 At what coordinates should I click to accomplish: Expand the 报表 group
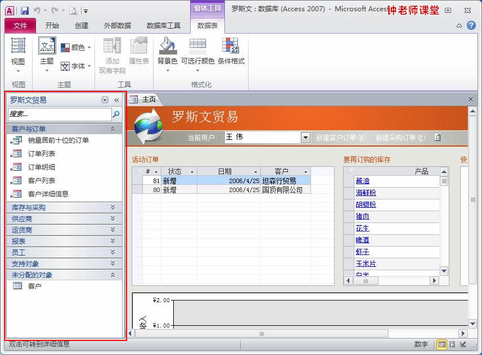[x=65, y=242]
